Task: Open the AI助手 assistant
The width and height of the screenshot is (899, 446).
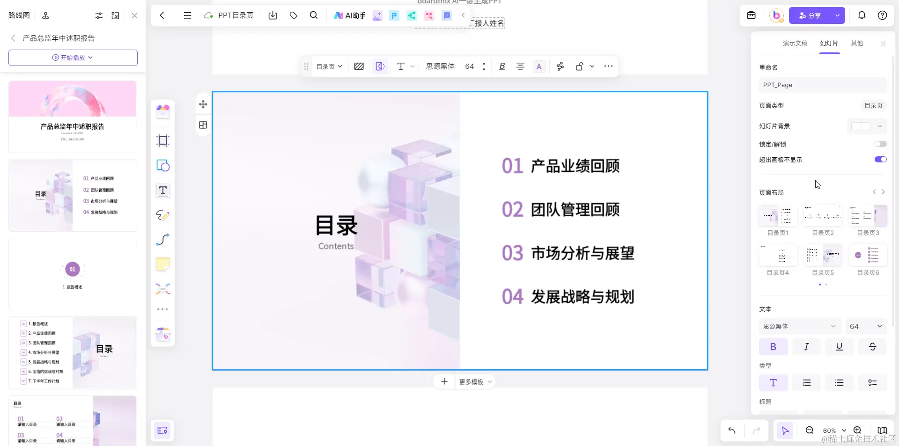Action: point(349,15)
